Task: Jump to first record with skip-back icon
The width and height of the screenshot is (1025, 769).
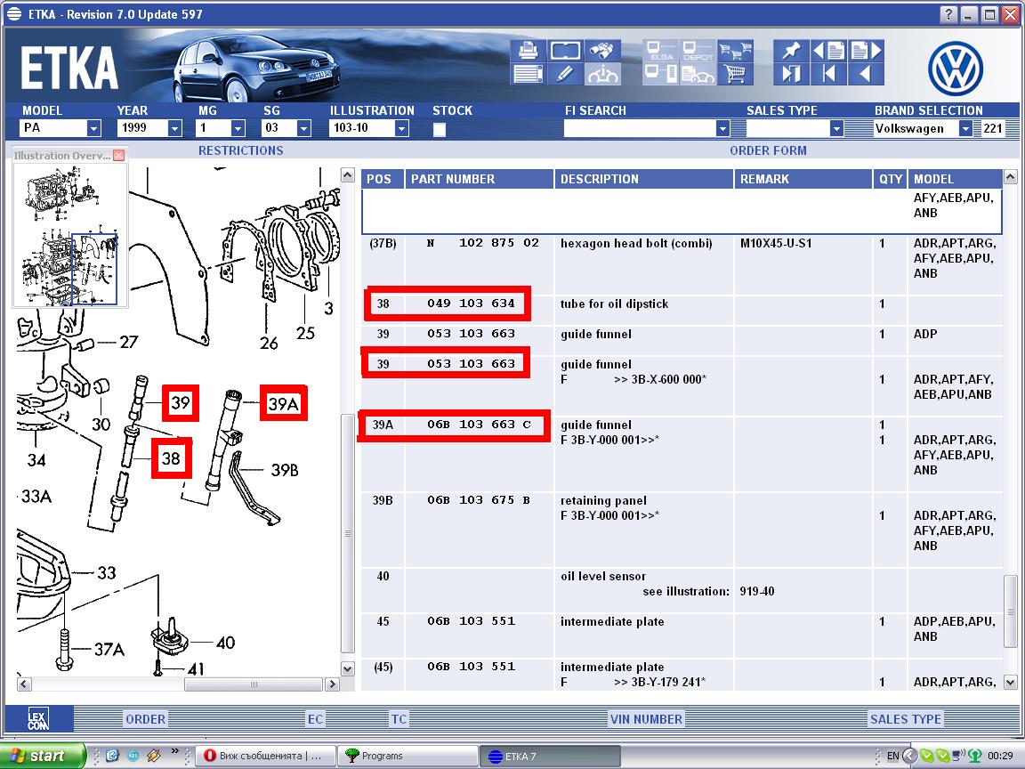Action: (x=829, y=74)
